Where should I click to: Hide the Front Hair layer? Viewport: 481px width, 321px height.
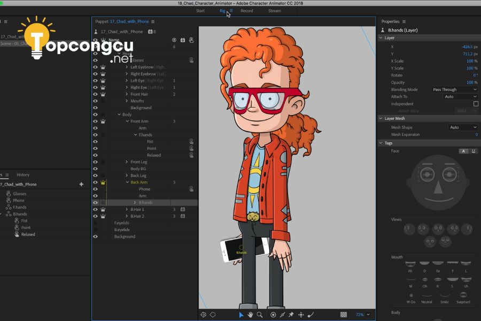[x=96, y=94]
